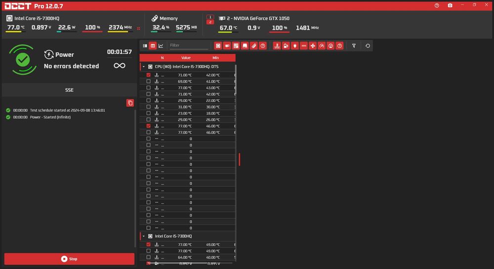Toggle the GPU sensor filter icon
Screen dimensions: 494x269
[227, 46]
